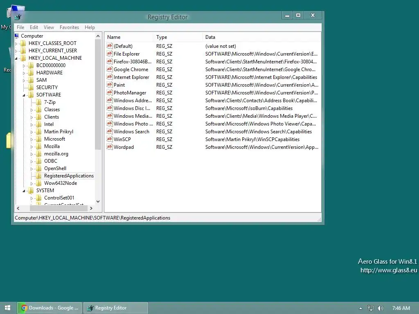
Task: Open Registry Editor title bar app icon
Action: (x=18, y=17)
